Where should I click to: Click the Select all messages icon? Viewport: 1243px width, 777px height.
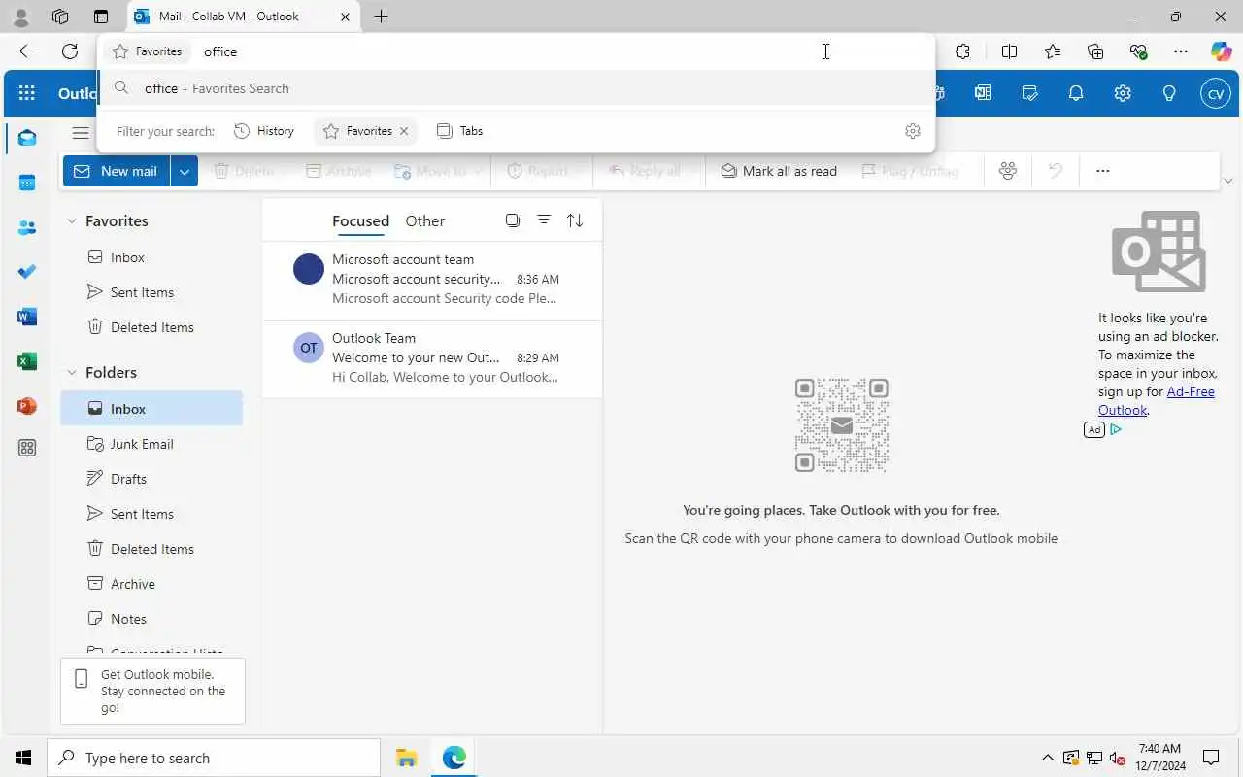pos(513,220)
